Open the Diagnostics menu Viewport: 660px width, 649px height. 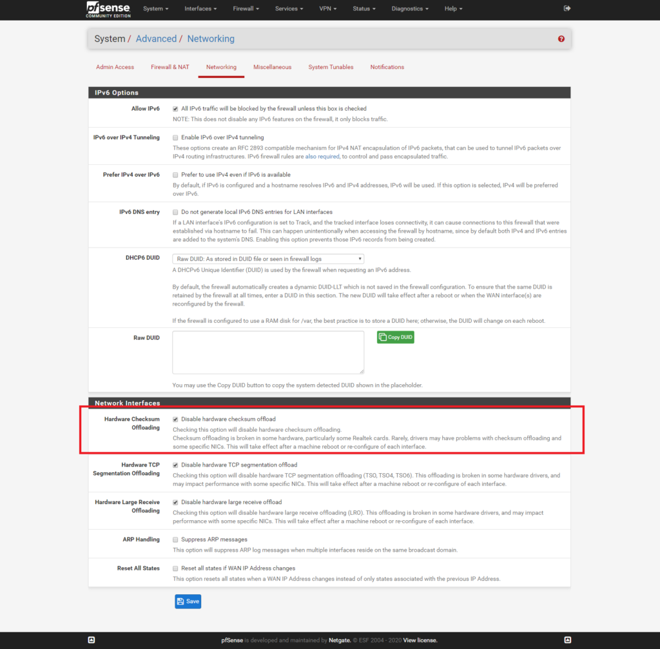pos(409,8)
